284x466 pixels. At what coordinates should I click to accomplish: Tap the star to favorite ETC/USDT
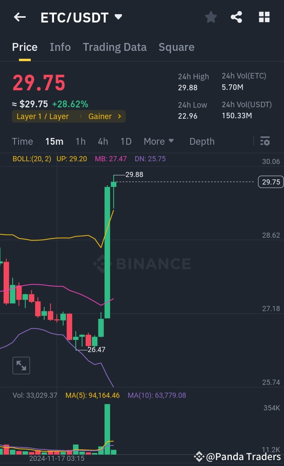pyautogui.click(x=211, y=17)
